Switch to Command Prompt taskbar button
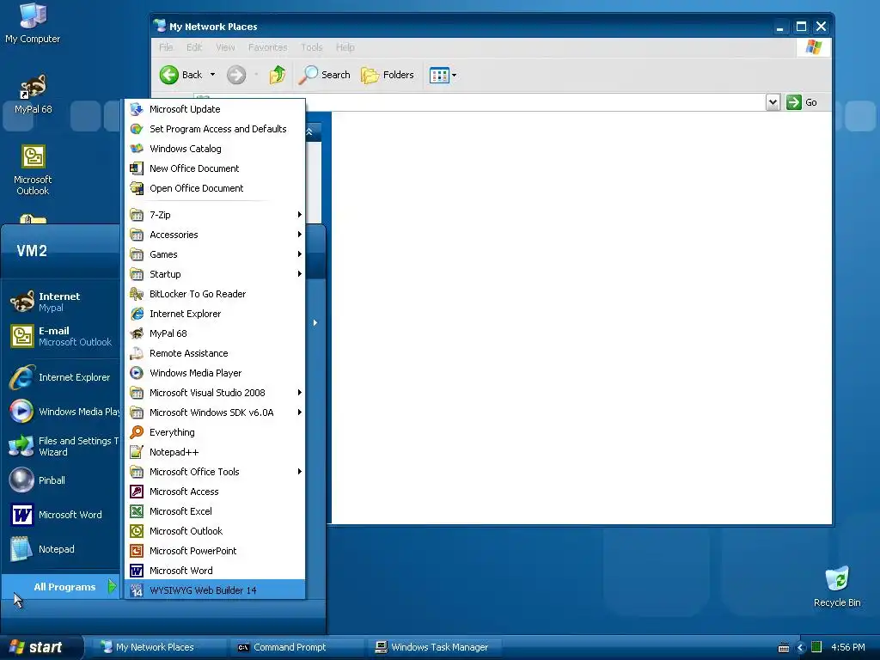The image size is (880, 660). click(x=298, y=647)
